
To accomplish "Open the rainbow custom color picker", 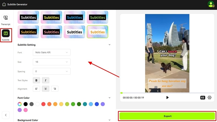I will tap(20, 104).
